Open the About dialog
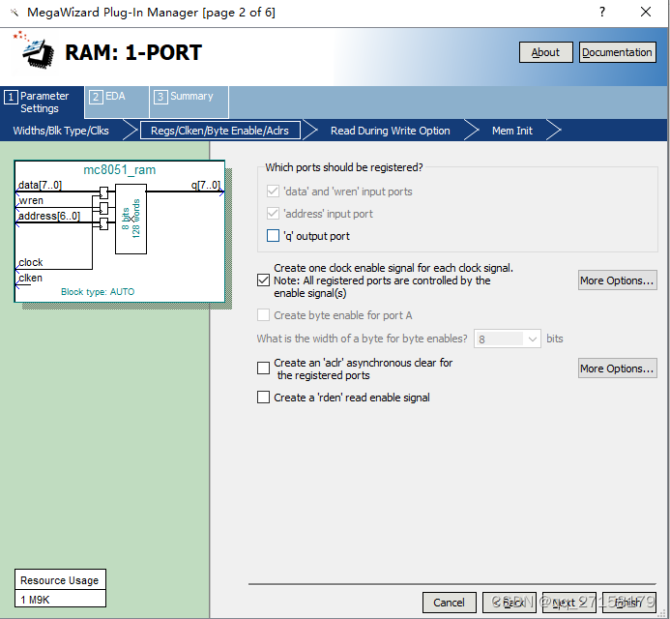 (x=545, y=52)
